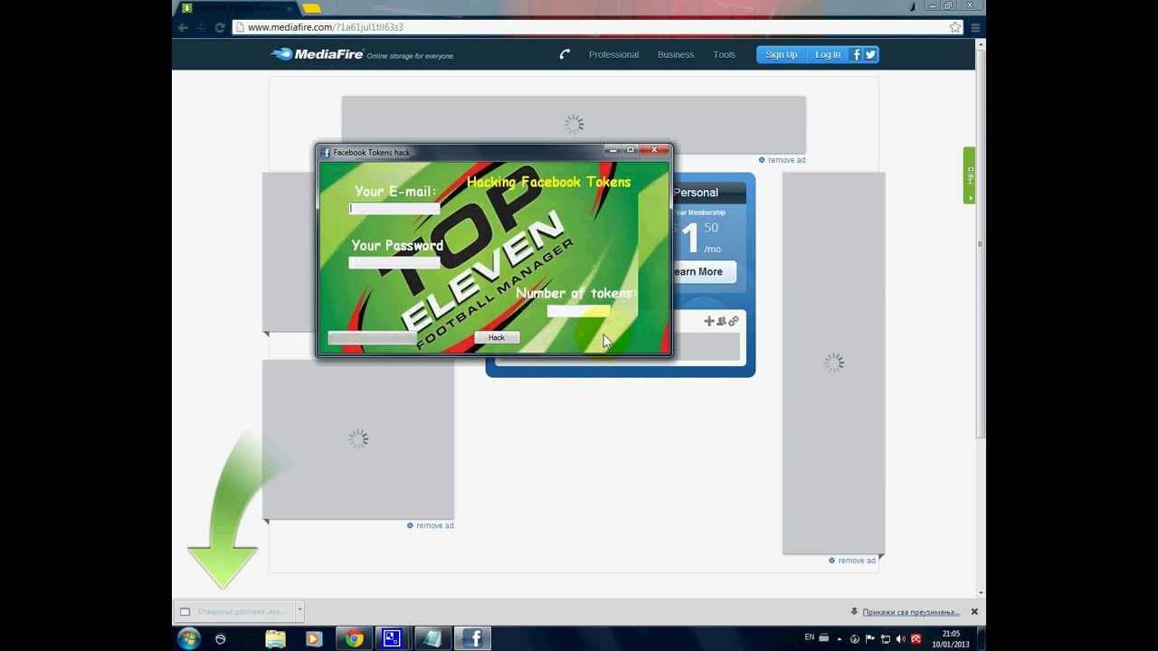The image size is (1158, 651).
Task: Click the downloaded file in the downloads bar
Action: click(x=234, y=611)
